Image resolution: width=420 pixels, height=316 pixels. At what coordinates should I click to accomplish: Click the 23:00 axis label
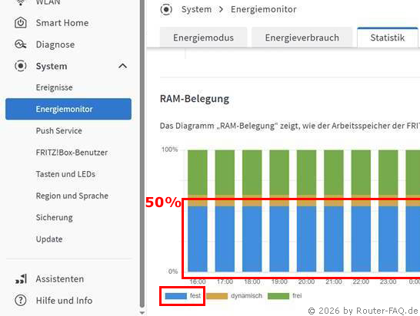pos(388,281)
